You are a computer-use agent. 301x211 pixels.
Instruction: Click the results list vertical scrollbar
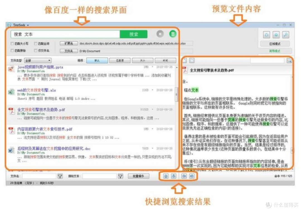pyautogui.click(x=177, y=94)
